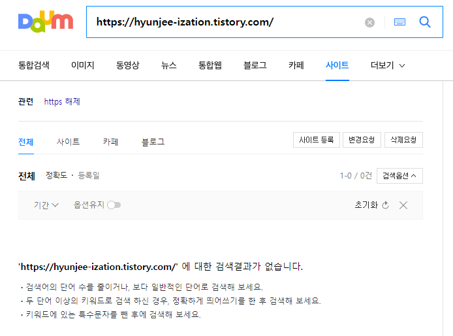Image resolution: width=453 pixels, height=336 pixels.
Task: Switch to the 통합웹 tab
Action: [x=210, y=65]
